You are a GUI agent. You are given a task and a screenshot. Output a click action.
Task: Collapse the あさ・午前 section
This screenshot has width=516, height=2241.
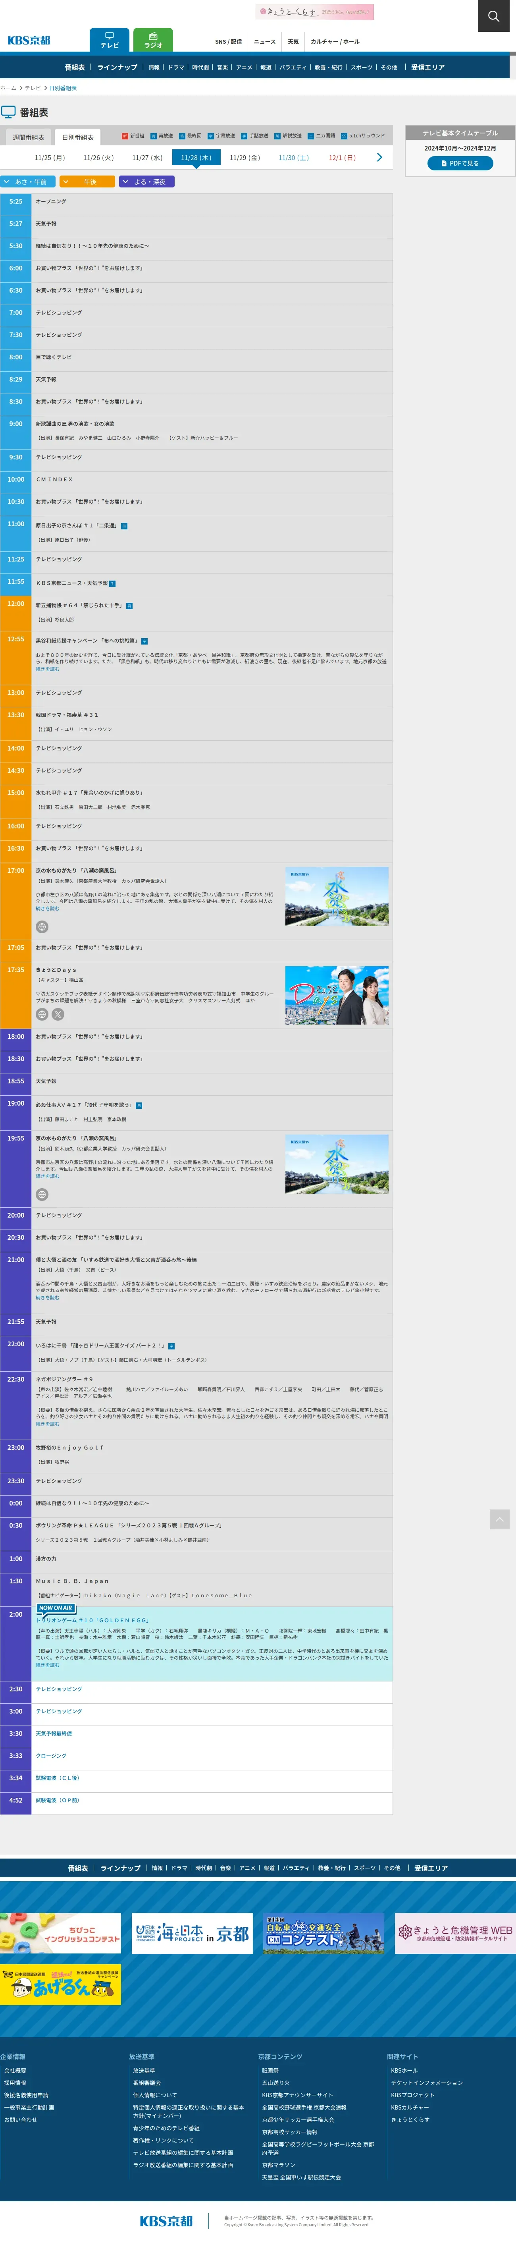click(x=28, y=182)
